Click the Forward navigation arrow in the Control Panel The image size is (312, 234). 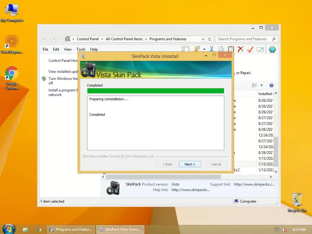pos(54,39)
